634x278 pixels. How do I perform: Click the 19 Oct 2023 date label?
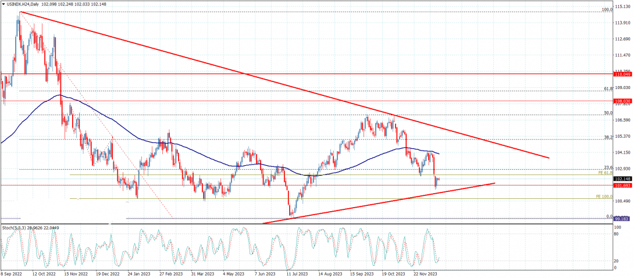pyautogui.click(x=392, y=274)
